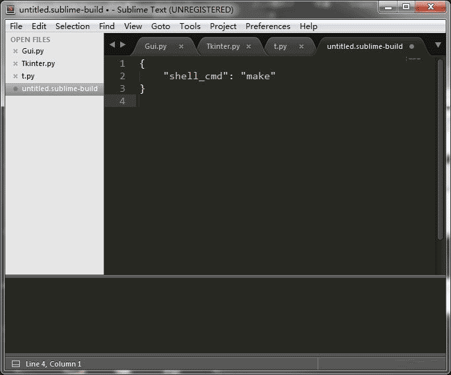The image size is (451, 375).
Task: Click line number 4 in the gutter
Action: (122, 101)
